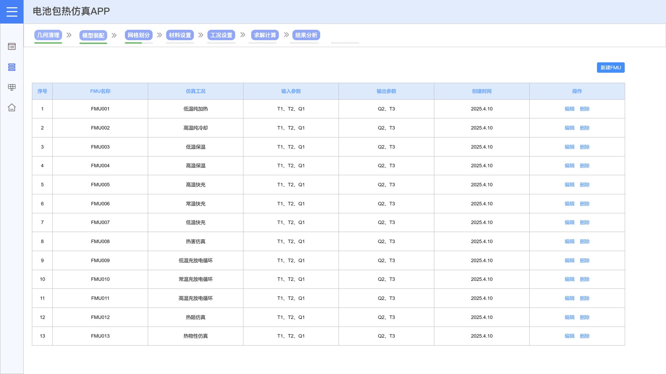The image size is (666, 374).
Task: Click the 输出参数 column header
Action: coord(386,91)
